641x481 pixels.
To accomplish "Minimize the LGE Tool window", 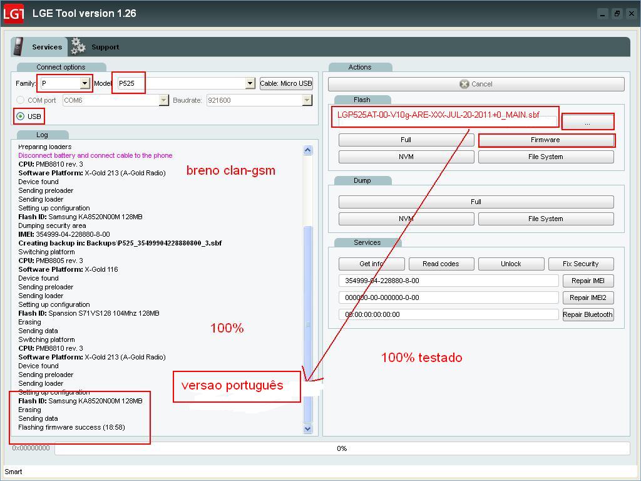I will (602, 14).
